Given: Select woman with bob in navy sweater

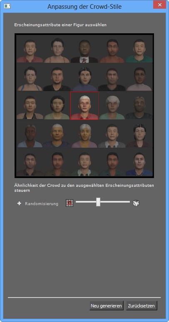Looking at the screenshot, I should [84, 77].
